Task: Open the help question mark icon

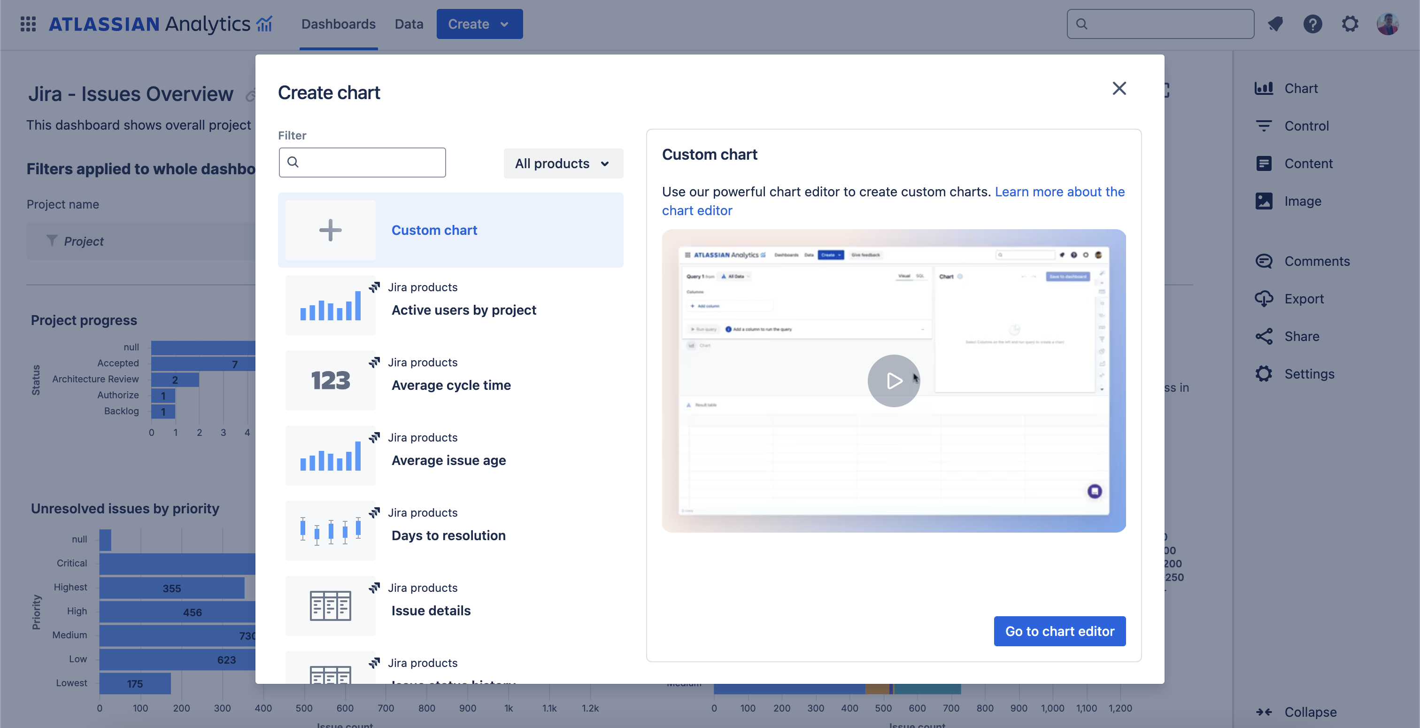Action: point(1312,24)
